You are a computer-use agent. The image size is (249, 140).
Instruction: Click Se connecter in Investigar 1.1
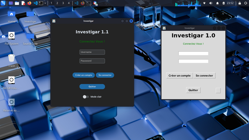tap(105, 75)
